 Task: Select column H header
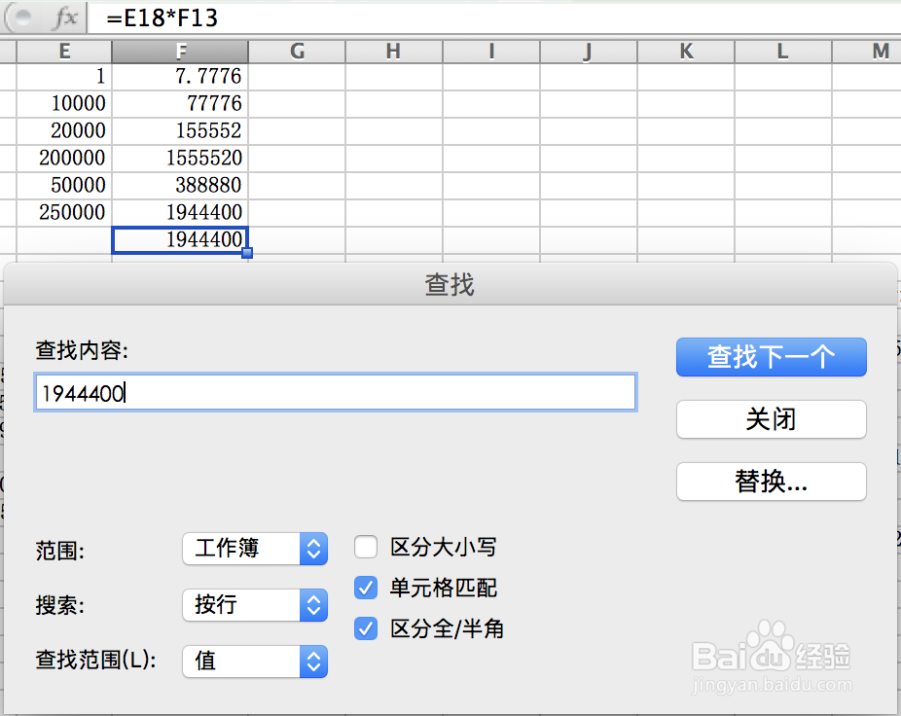click(393, 50)
